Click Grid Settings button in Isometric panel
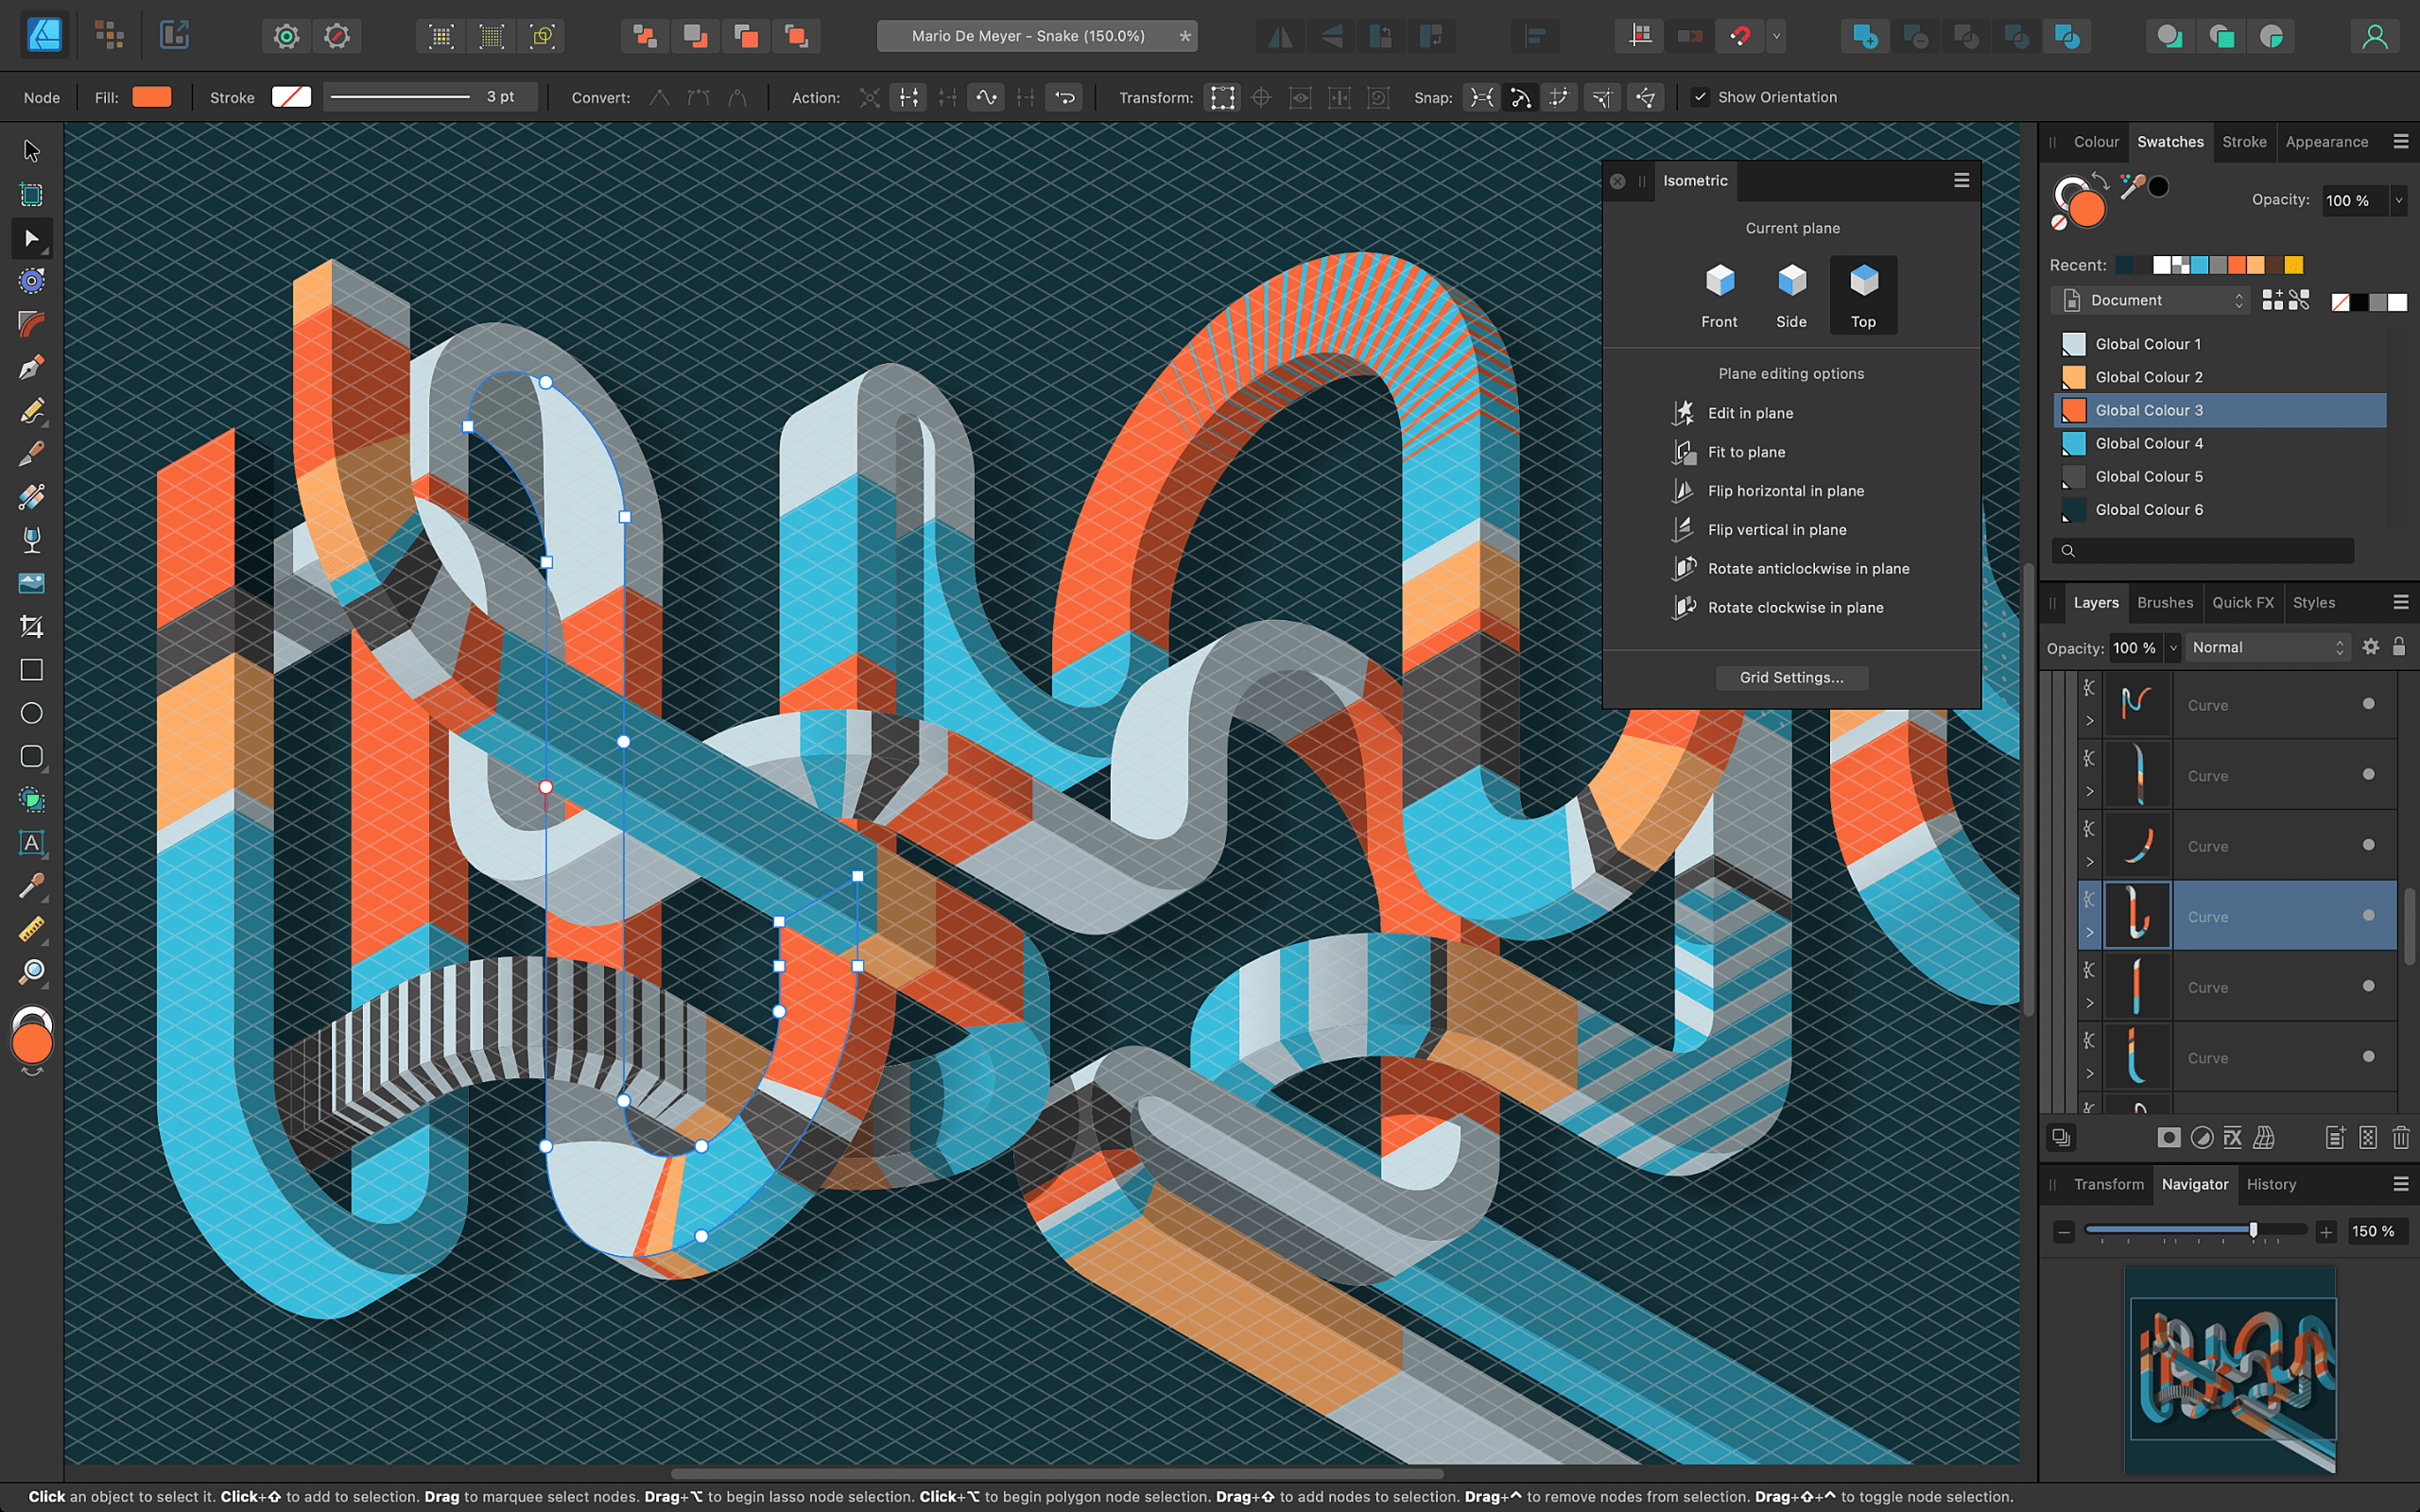 [x=1789, y=678]
